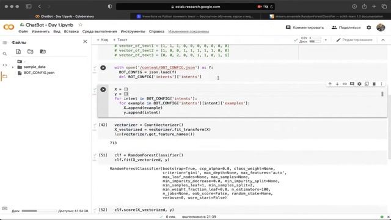Open the Инструменты menu
The height and width of the screenshot is (220, 391).
pyautogui.click(x=133, y=31)
